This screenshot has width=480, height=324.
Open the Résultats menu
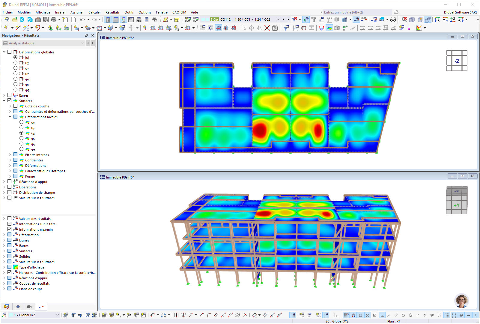pos(112,12)
